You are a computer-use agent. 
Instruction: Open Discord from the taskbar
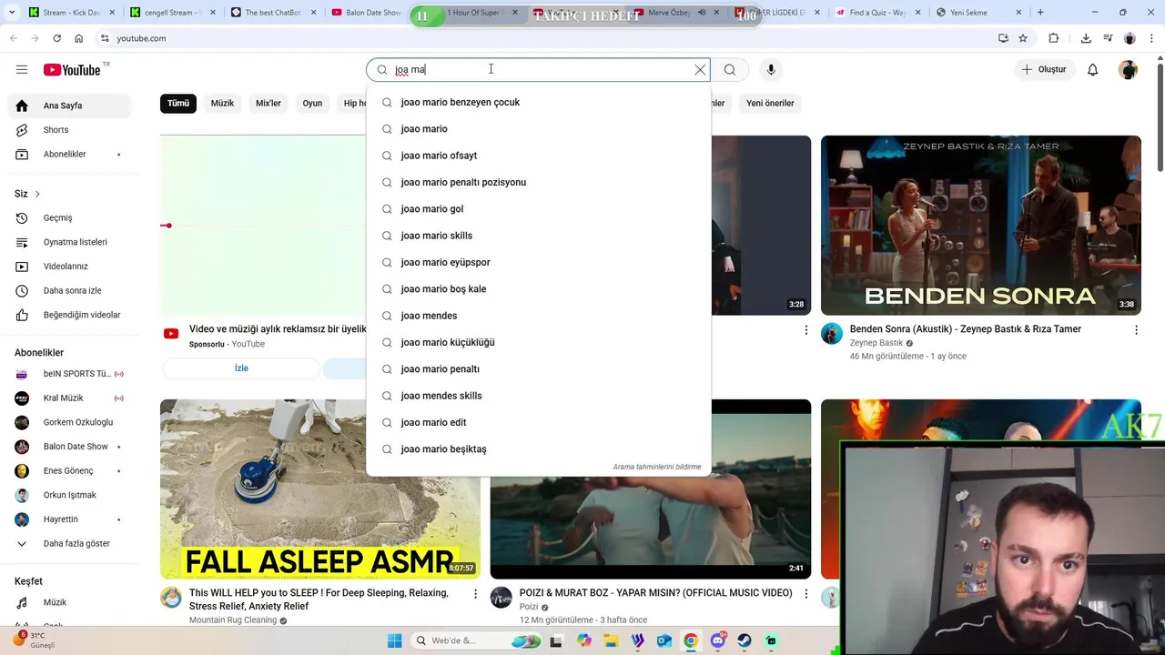718,640
